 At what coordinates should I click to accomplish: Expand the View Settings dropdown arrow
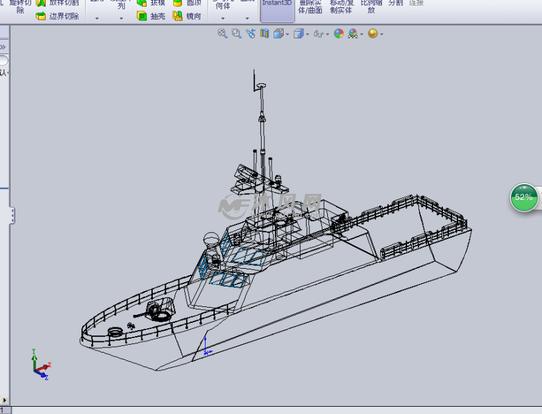381,34
